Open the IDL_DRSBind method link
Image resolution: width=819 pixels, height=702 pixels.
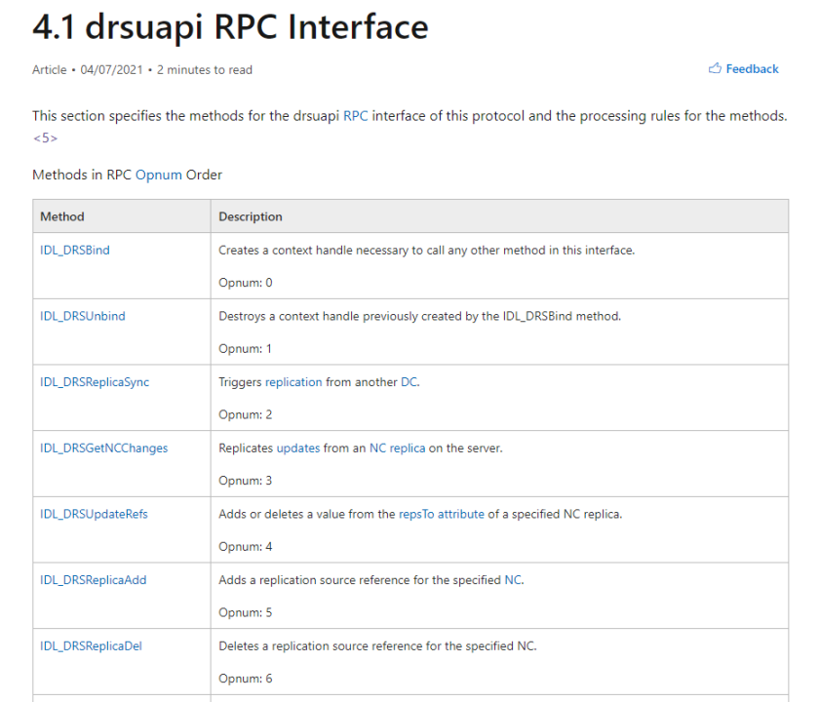click(x=75, y=251)
